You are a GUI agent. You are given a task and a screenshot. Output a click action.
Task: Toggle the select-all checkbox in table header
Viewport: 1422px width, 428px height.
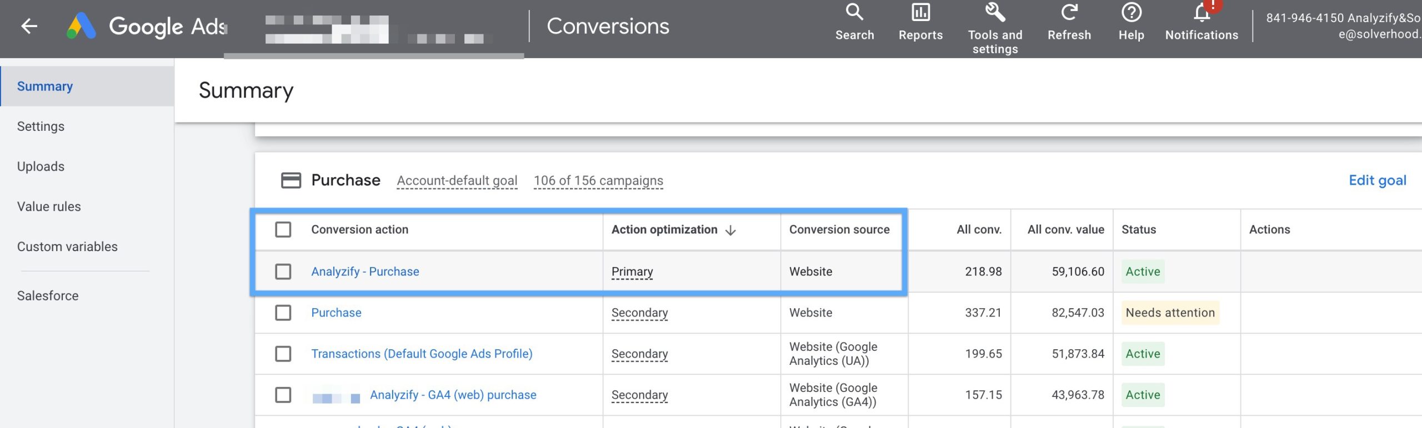tap(283, 230)
